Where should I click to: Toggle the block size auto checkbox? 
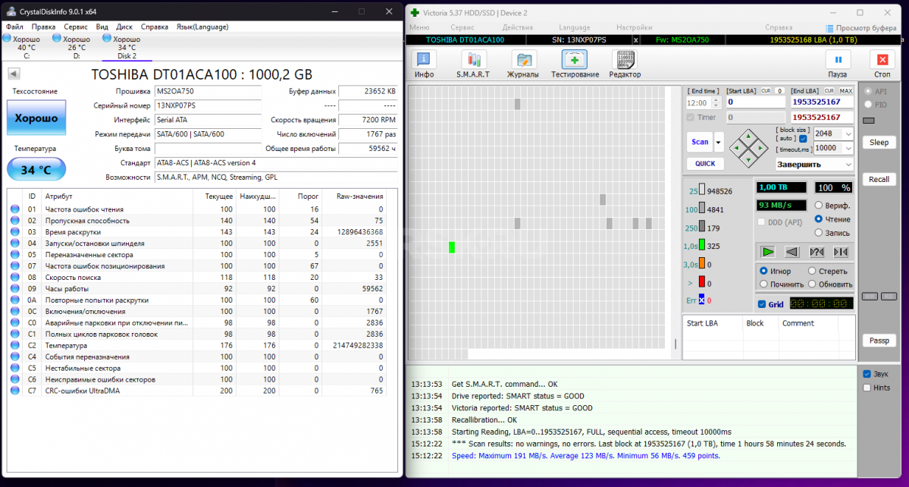coord(803,139)
